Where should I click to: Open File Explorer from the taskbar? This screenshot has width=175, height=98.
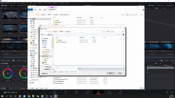point(20,96)
